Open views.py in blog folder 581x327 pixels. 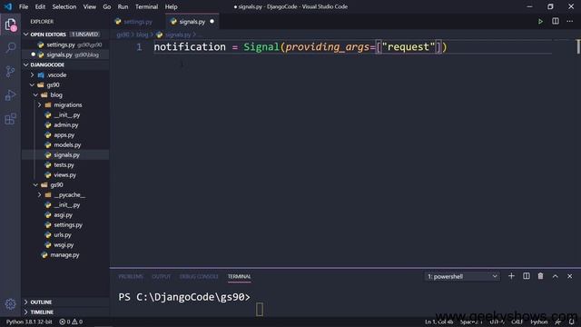[65, 174]
